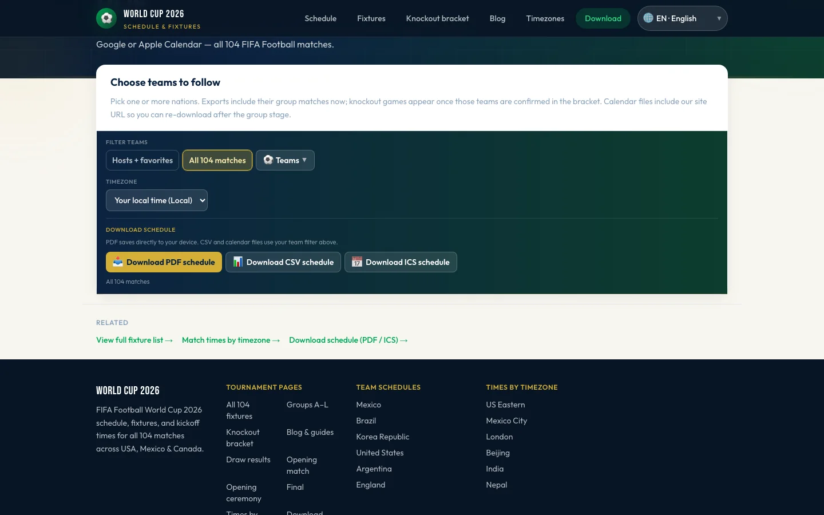This screenshot has height=515, width=824.
Task: Open London timezone link
Action: pos(500,437)
